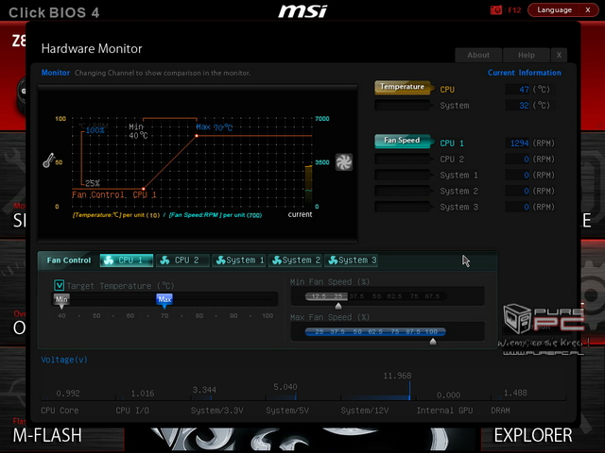Image resolution: width=605 pixels, height=453 pixels.
Task: Toggle the System temperature channel button
Action: coord(403,105)
